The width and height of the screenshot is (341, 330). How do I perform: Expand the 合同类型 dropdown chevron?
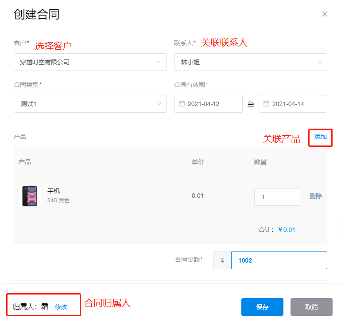coord(159,104)
